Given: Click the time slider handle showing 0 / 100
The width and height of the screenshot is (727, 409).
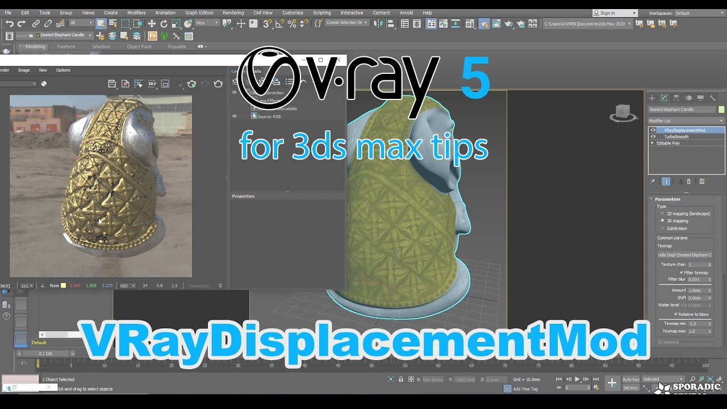Looking at the screenshot, I should (45, 353).
